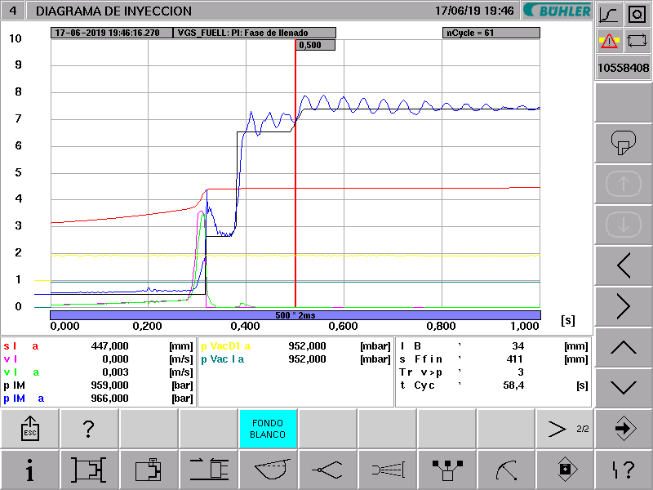653x490 pixels.
Task: Click the DIAGRAMA DE INYECCION title
Action: 113,11
